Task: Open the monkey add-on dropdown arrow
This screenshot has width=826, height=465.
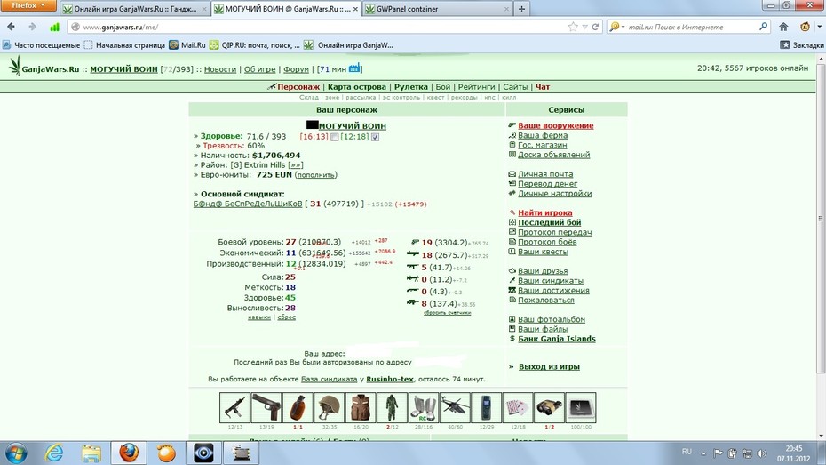Action: click(819, 27)
